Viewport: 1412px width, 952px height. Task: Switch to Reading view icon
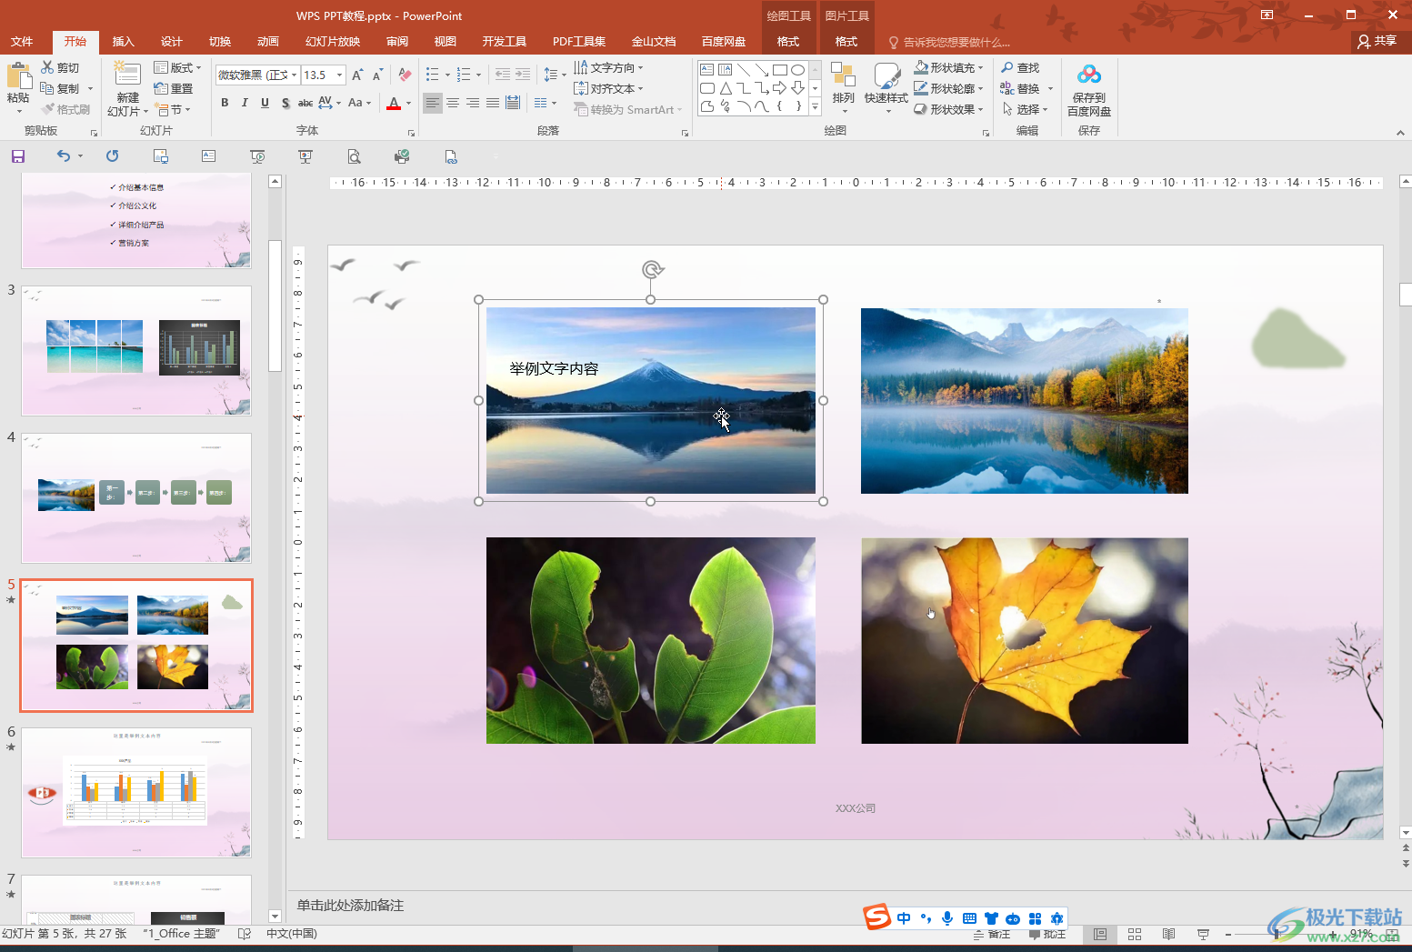point(1169,935)
